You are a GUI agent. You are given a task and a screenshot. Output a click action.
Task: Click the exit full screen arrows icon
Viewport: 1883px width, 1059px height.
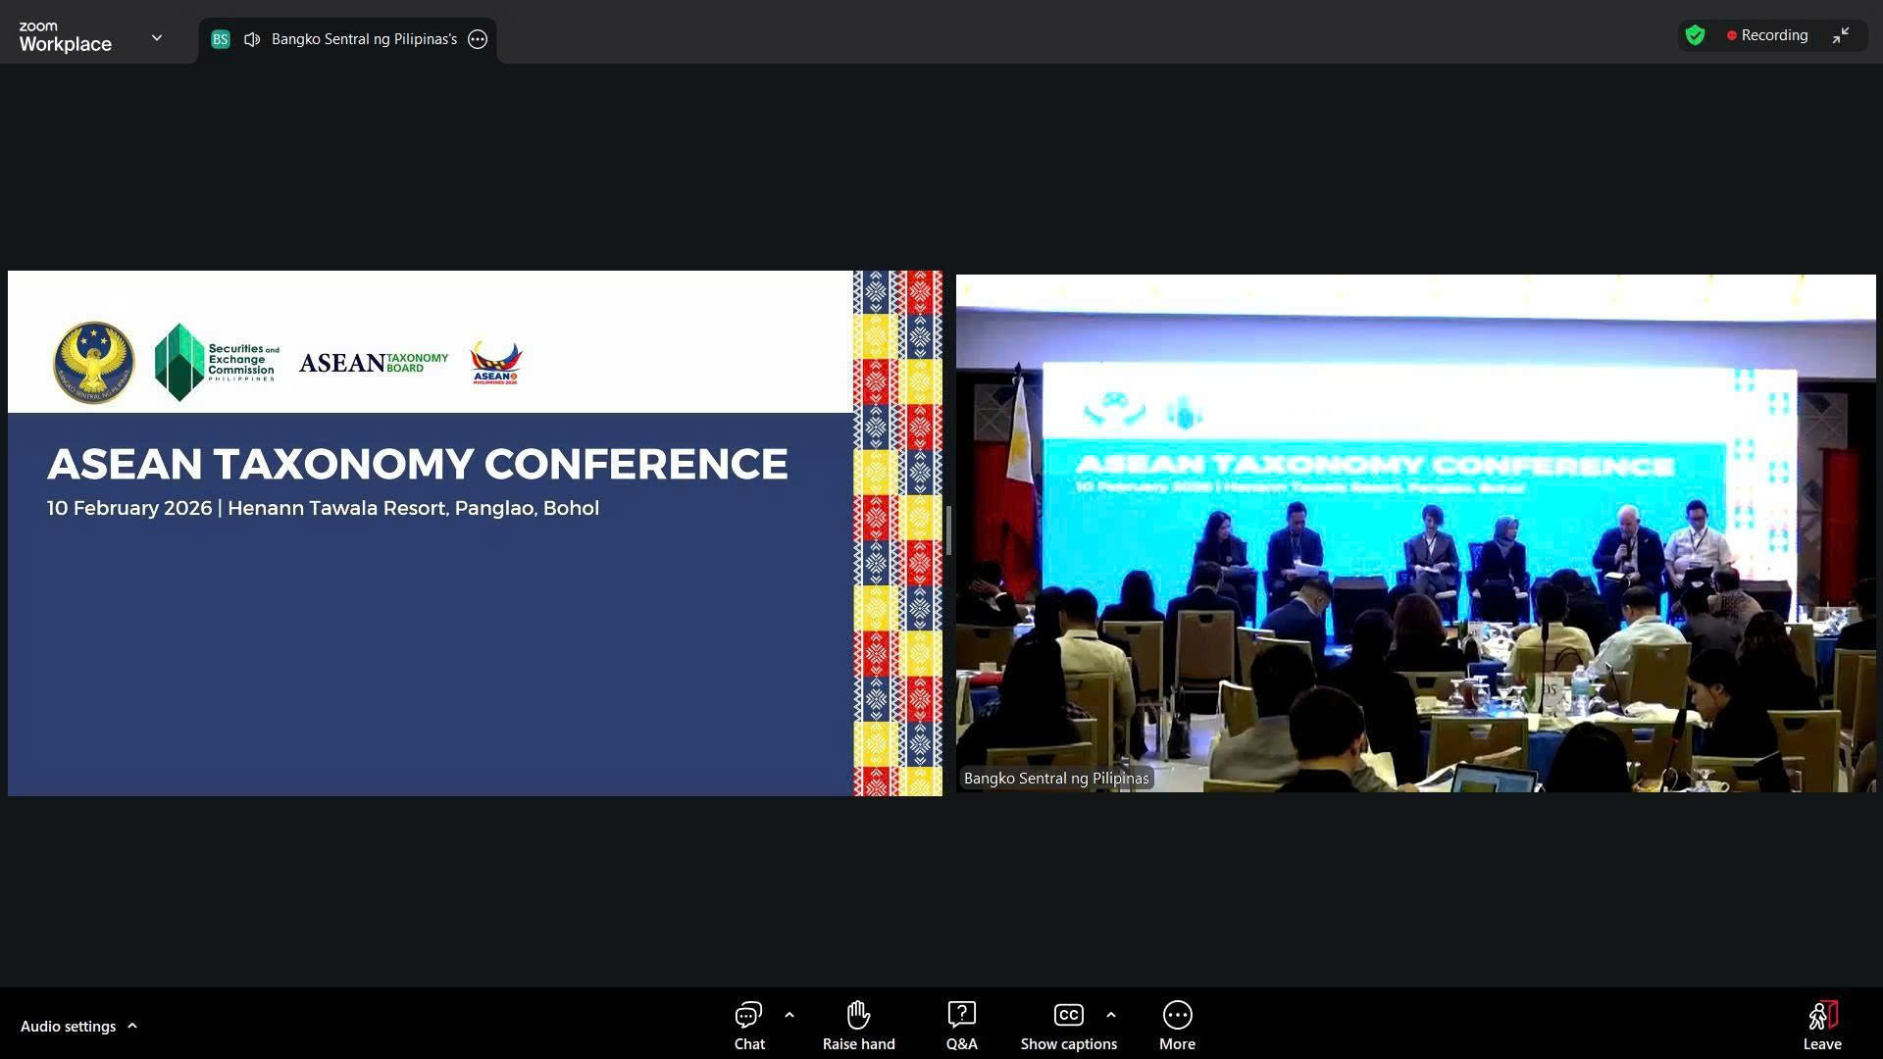1841,35
